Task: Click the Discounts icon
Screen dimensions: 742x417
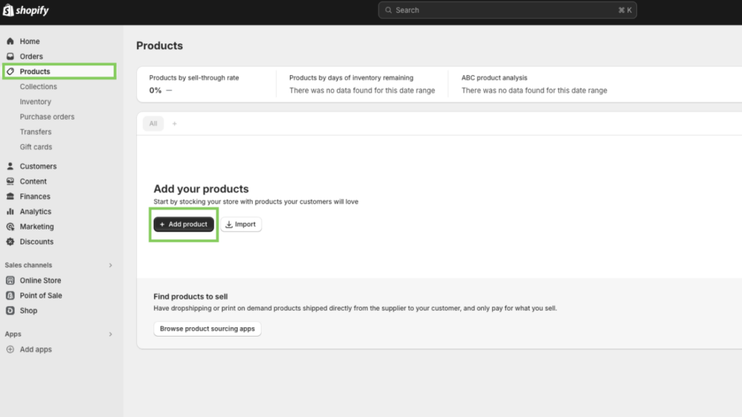Action: (x=11, y=242)
